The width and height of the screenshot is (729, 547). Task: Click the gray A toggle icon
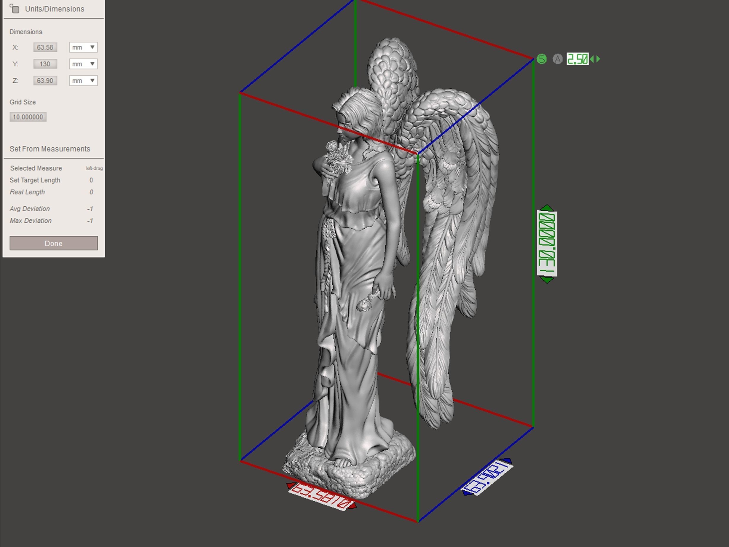[x=557, y=59]
